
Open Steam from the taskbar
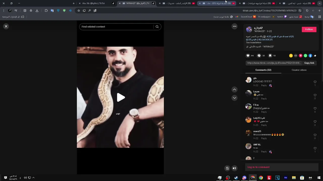click(236, 178)
